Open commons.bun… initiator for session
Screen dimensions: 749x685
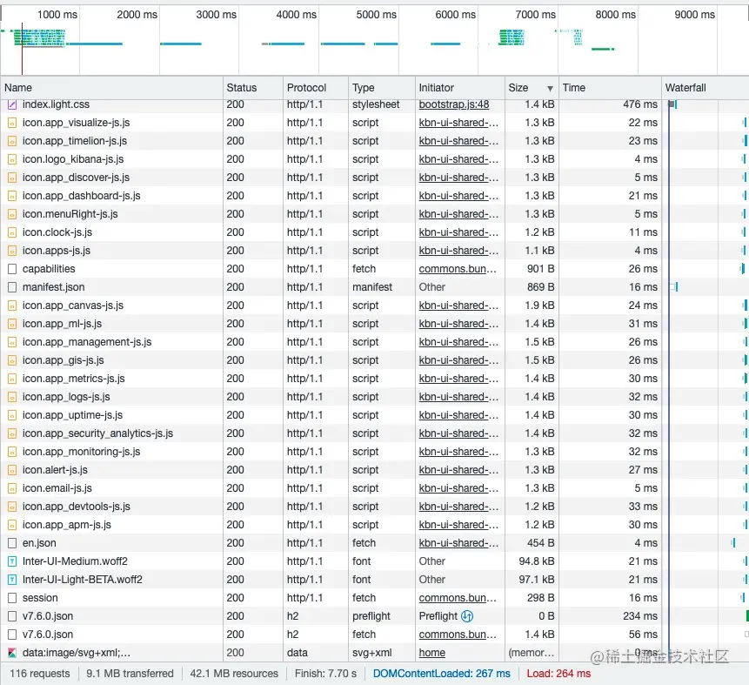click(458, 598)
